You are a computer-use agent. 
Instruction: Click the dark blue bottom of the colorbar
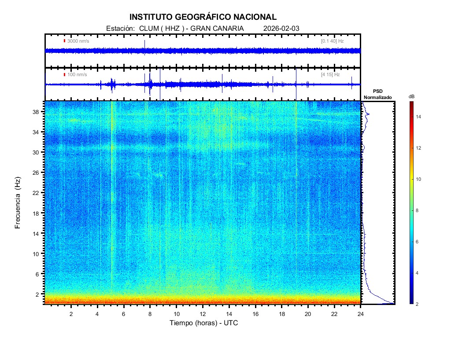point(411,301)
